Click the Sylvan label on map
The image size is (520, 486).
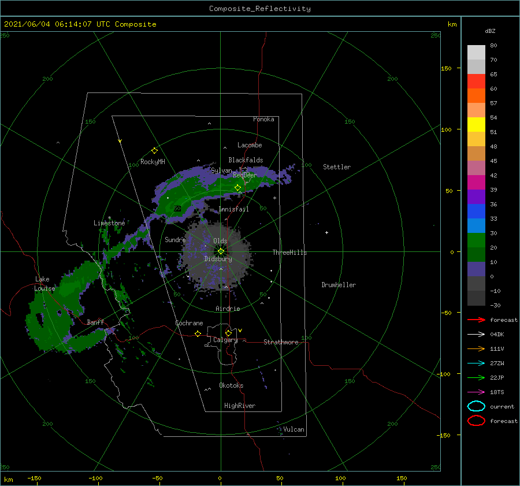(x=221, y=171)
